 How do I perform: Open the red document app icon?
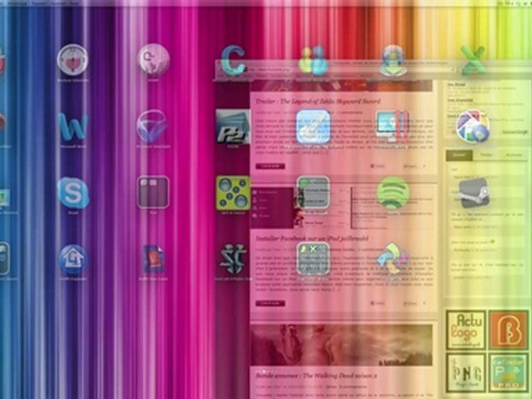click(x=154, y=259)
